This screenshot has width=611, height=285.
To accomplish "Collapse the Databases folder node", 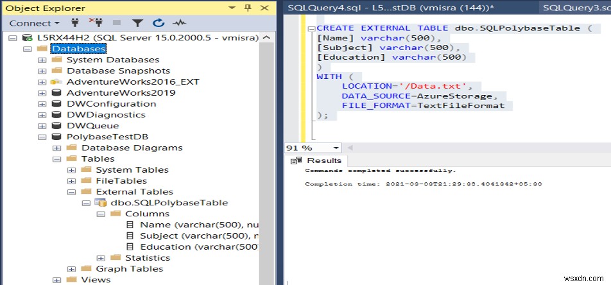I will [x=27, y=49].
